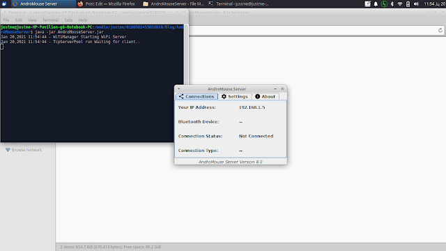Open the notifications bell in system tray

click(376, 3)
